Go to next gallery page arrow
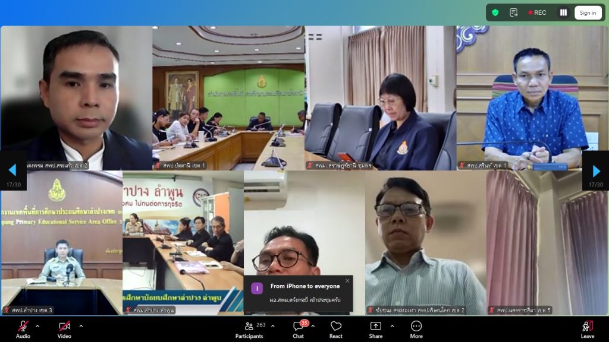The height and width of the screenshot is (342, 609). click(x=595, y=170)
